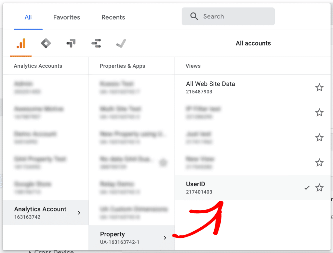
Task: Click the Google Tag Manager platform icon
Action: (x=71, y=43)
